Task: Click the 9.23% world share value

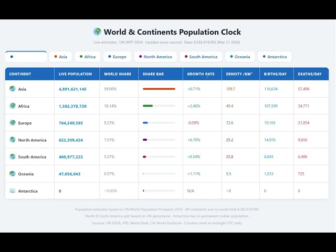Action: [x=109, y=123]
